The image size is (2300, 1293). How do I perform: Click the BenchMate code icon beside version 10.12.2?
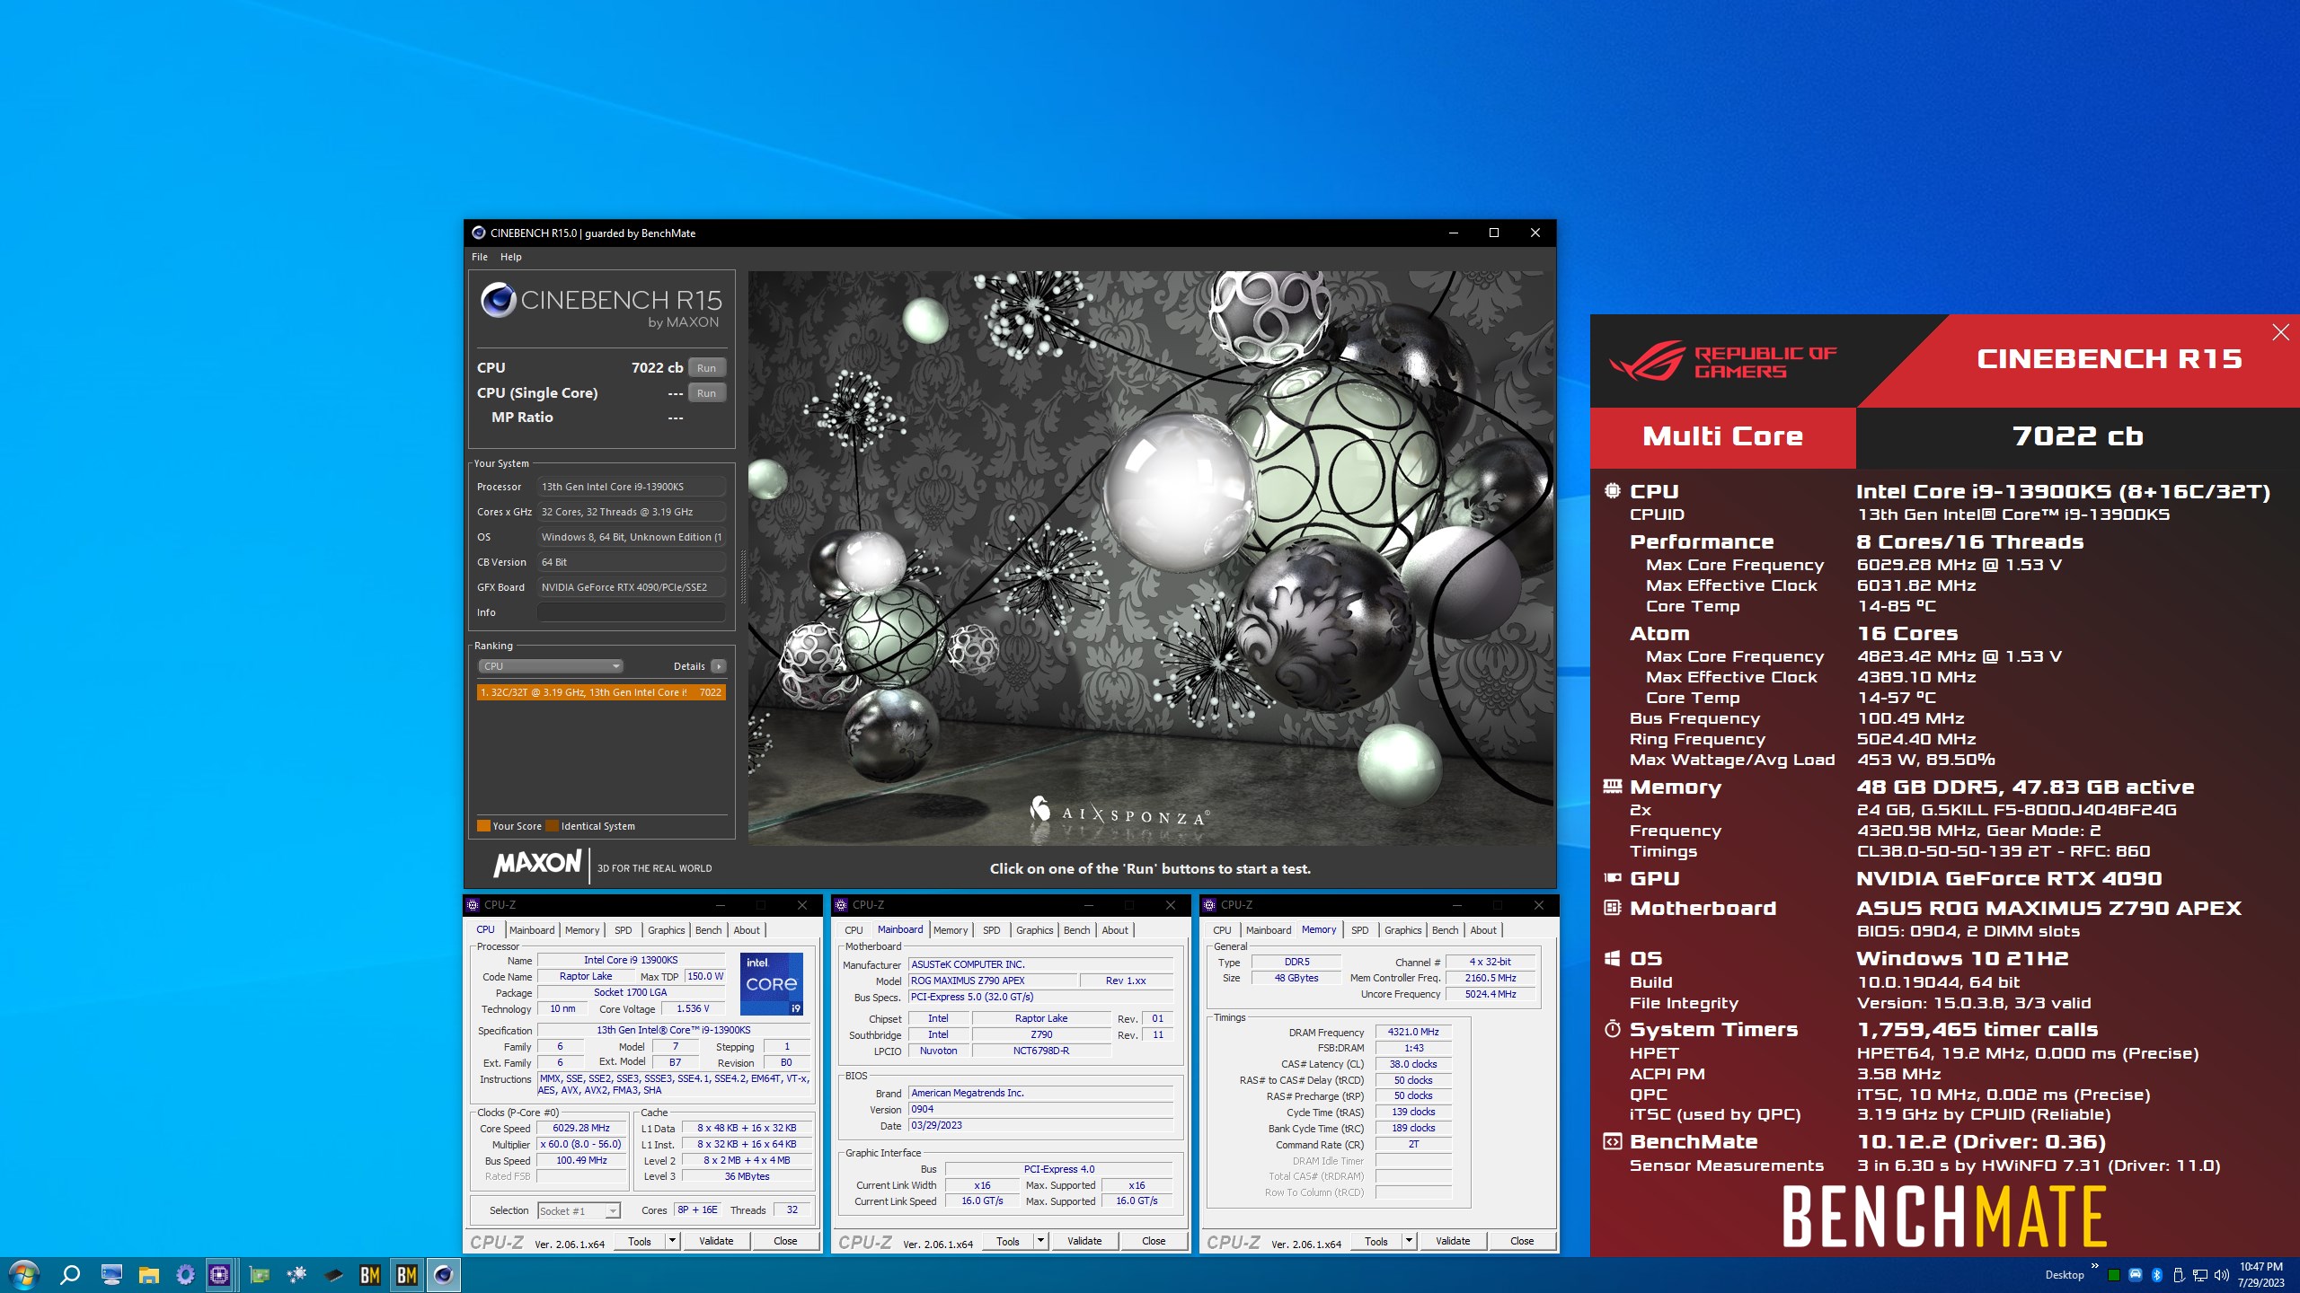click(x=1613, y=1142)
